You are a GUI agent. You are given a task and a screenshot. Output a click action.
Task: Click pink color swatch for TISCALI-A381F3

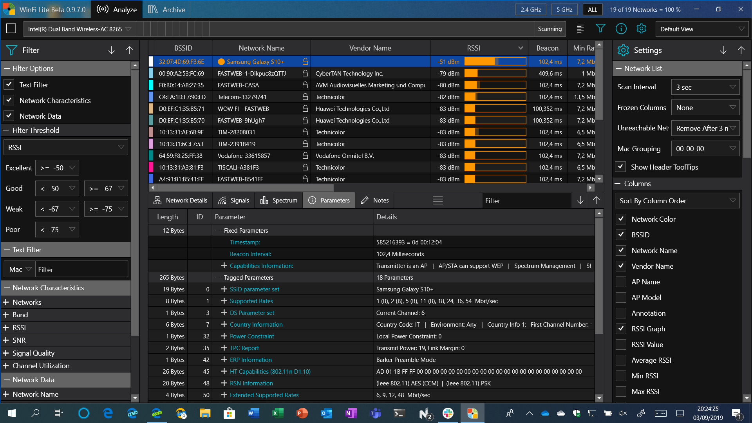(x=151, y=167)
